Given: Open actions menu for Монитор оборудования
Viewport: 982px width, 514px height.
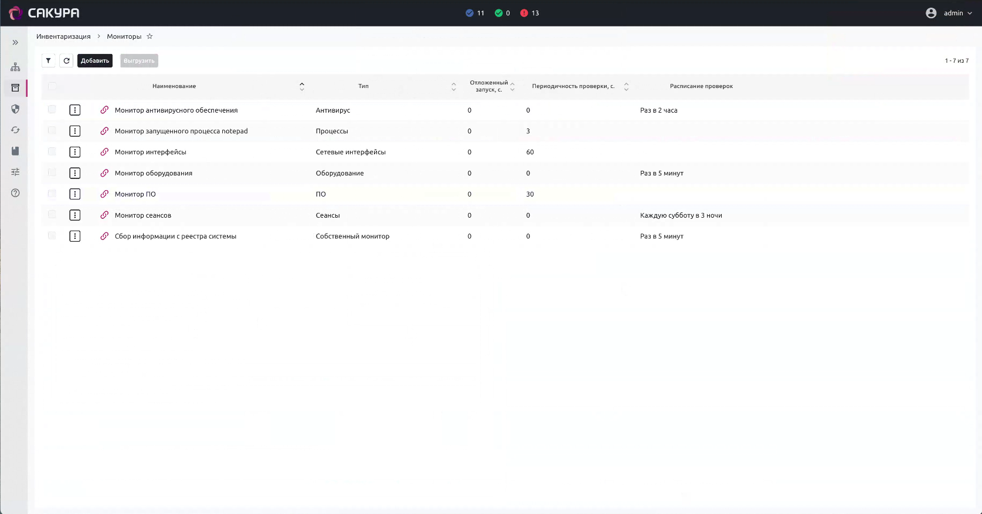Looking at the screenshot, I should 75,173.
